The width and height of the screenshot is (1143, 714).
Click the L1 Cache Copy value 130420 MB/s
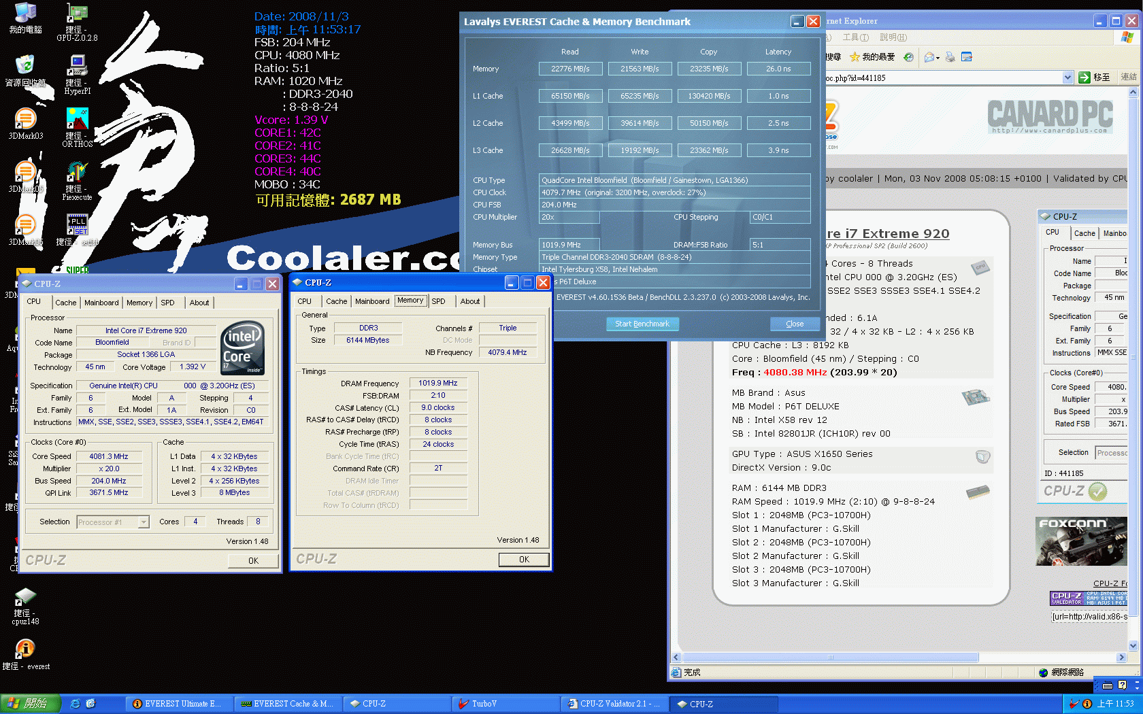(x=709, y=96)
